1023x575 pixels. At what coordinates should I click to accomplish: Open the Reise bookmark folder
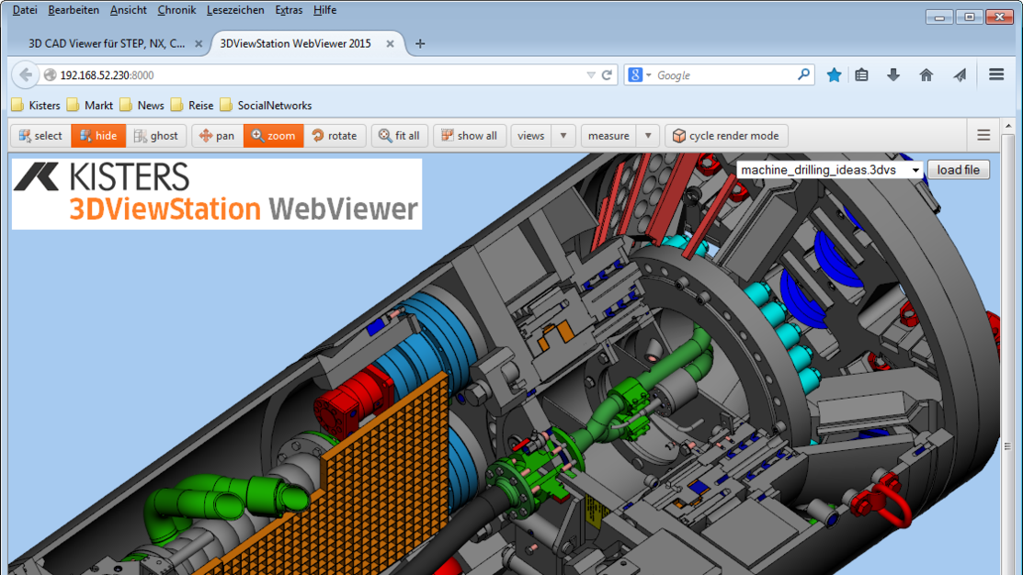click(192, 105)
